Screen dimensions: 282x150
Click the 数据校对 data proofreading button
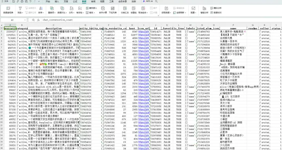click(216, 13)
